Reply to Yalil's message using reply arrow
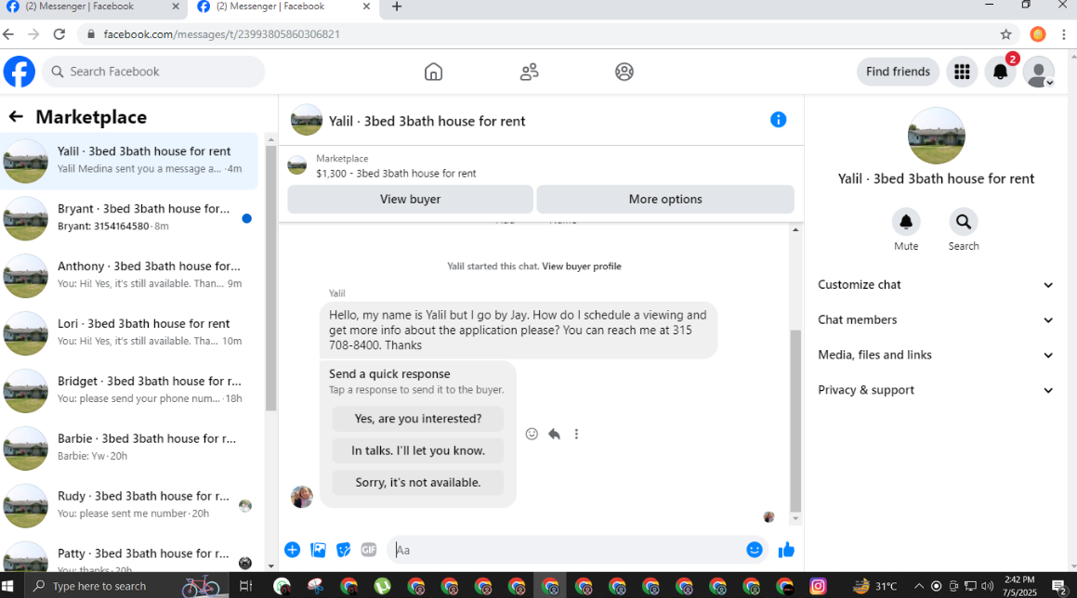The width and height of the screenshot is (1077, 598). [x=555, y=434]
